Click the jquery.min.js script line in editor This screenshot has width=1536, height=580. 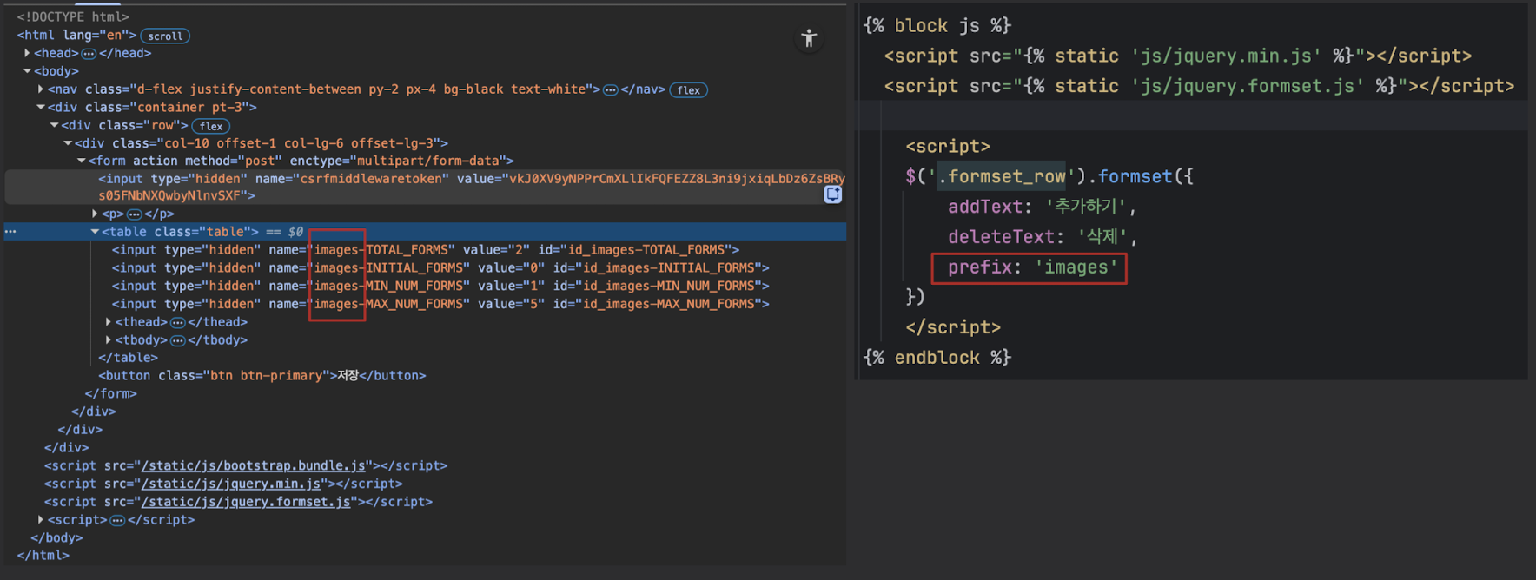coord(1178,56)
